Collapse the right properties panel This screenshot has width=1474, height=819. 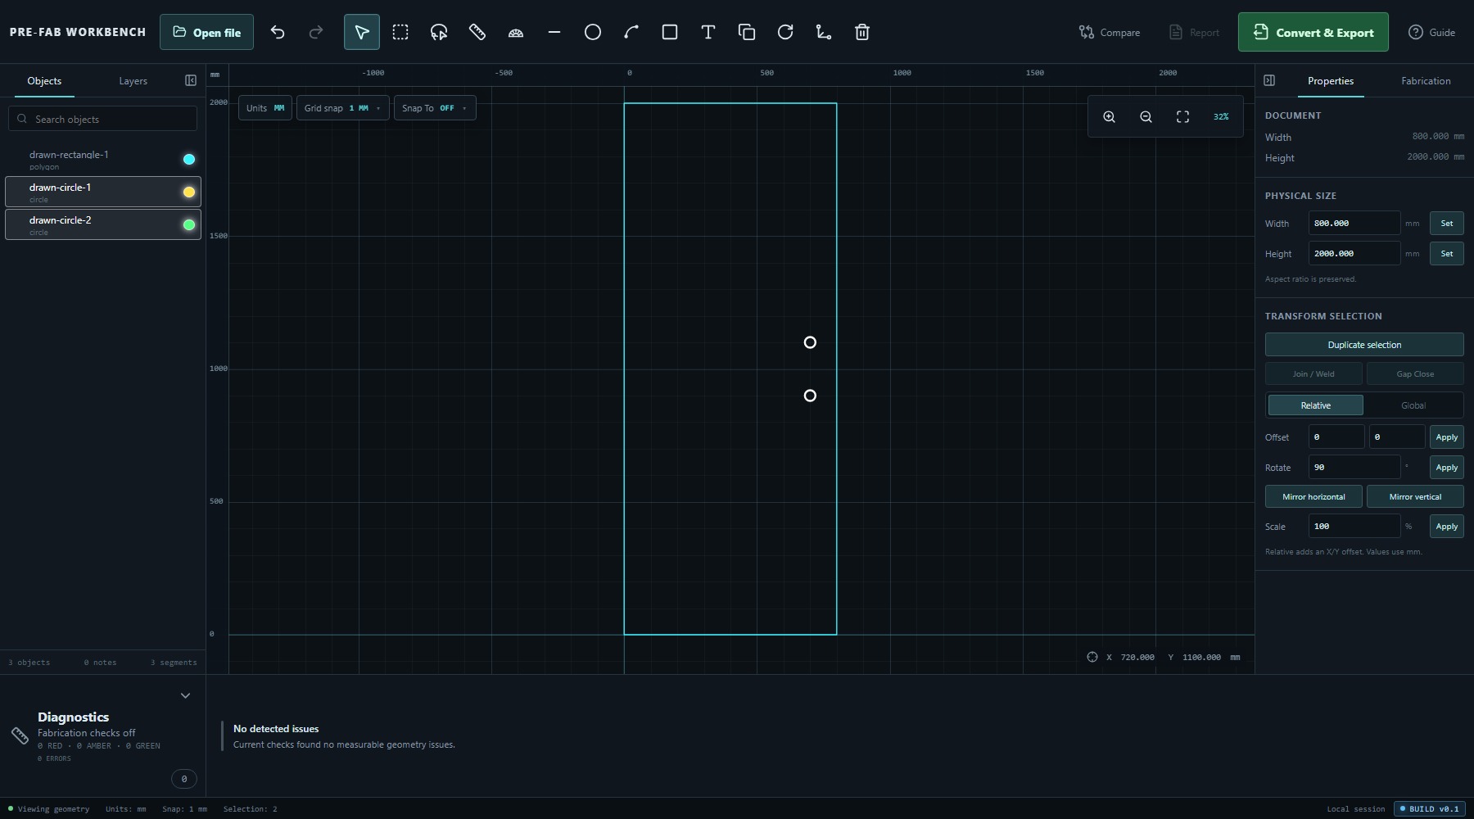(x=1269, y=80)
